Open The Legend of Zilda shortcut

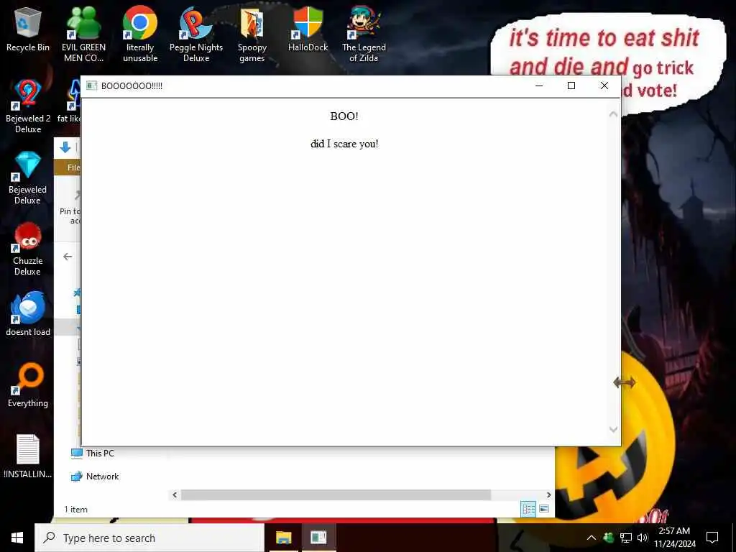(364, 34)
